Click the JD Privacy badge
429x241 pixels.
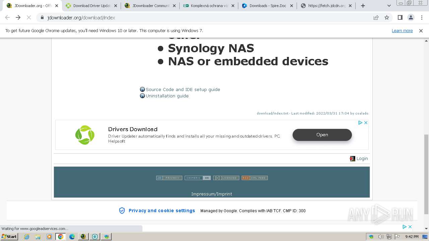coord(169,178)
